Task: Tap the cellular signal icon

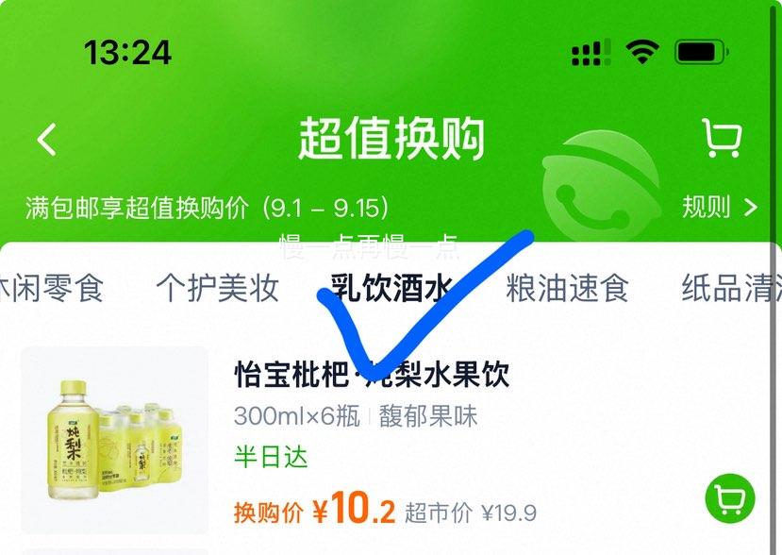Action: pos(591,52)
